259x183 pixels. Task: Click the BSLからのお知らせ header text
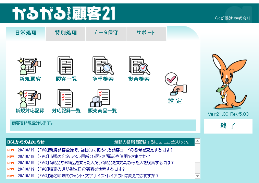tap(26, 142)
